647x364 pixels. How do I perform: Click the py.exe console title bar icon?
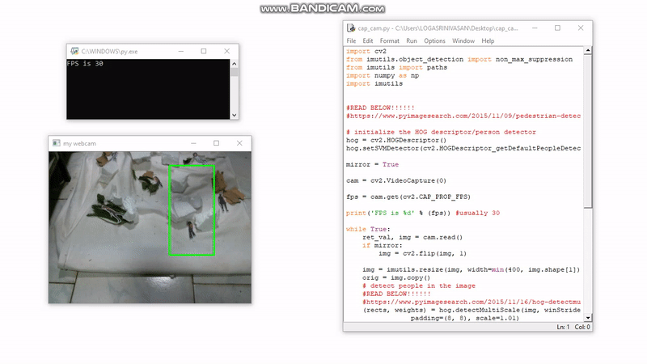74,51
